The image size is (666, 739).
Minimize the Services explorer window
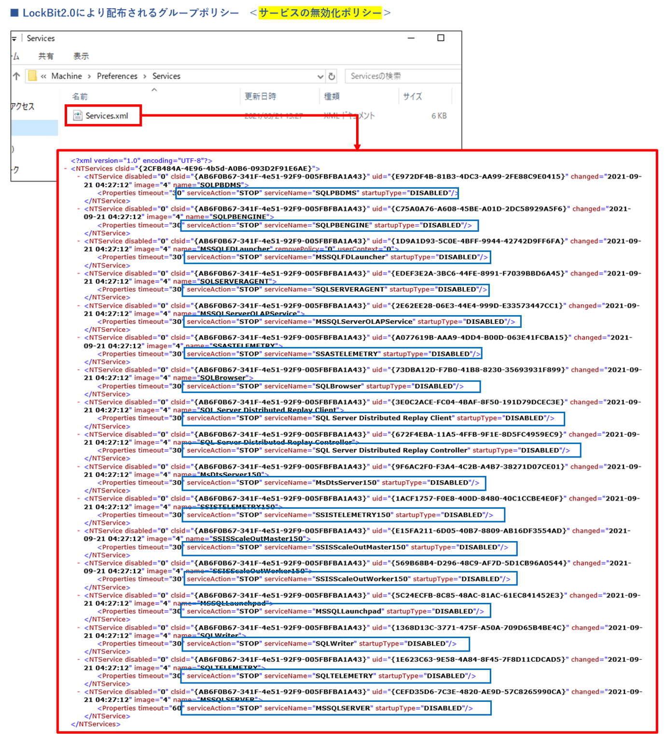[411, 38]
